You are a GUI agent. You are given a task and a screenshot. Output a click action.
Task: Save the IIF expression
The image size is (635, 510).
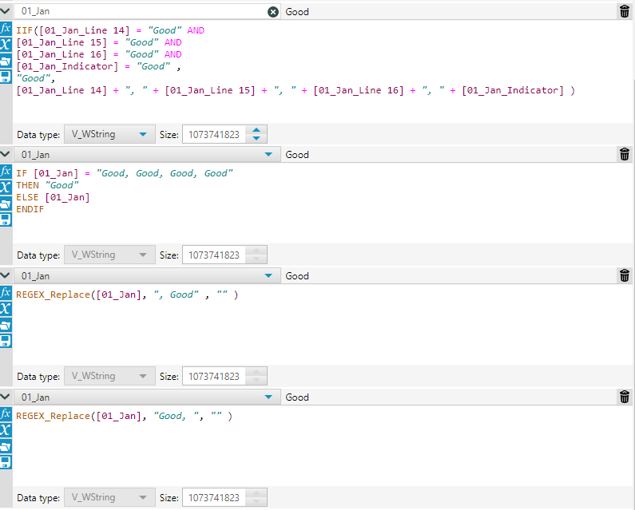point(6,77)
